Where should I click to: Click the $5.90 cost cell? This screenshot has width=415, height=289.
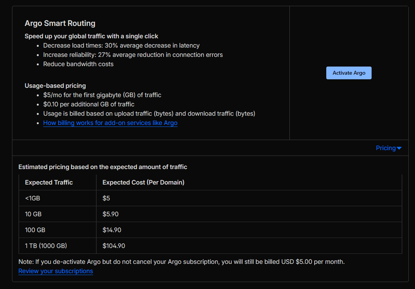[x=110, y=214]
